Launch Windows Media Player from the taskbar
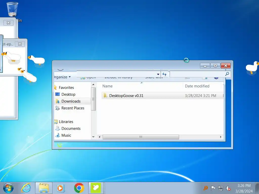The height and width of the screenshot is (194, 259). pyautogui.click(x=61, y=188)
